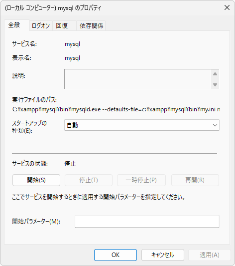Click the service name value mysql
The width and height of the screenshot is (235, 266).
72,44
